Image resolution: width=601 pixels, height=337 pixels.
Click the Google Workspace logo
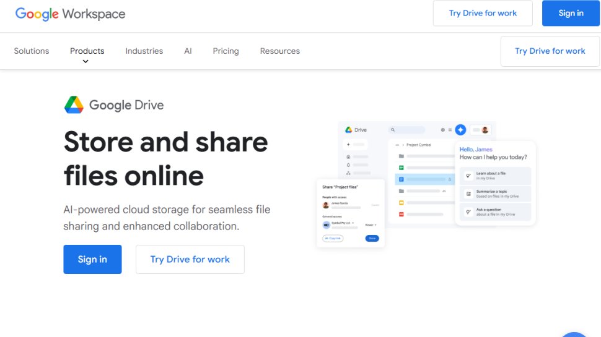tap(70, 14)
